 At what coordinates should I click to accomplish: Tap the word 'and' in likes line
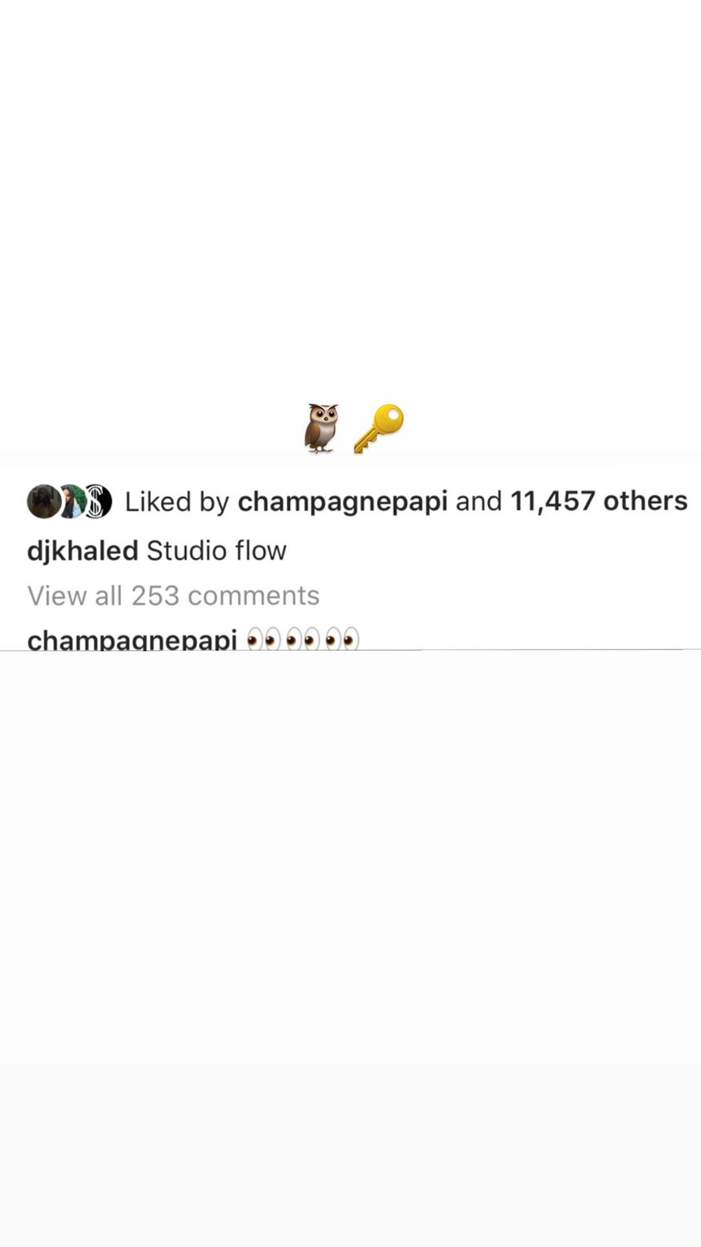pyautogui.click(x=479, y=501)
